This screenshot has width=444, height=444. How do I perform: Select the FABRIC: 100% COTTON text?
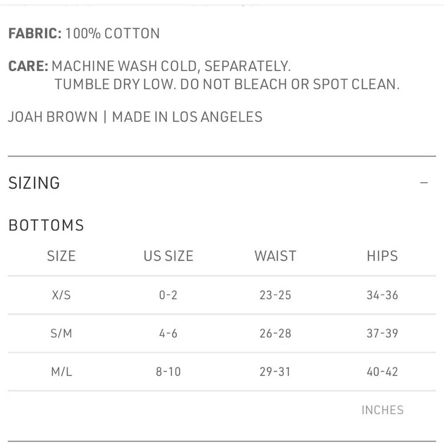point(83,33)
